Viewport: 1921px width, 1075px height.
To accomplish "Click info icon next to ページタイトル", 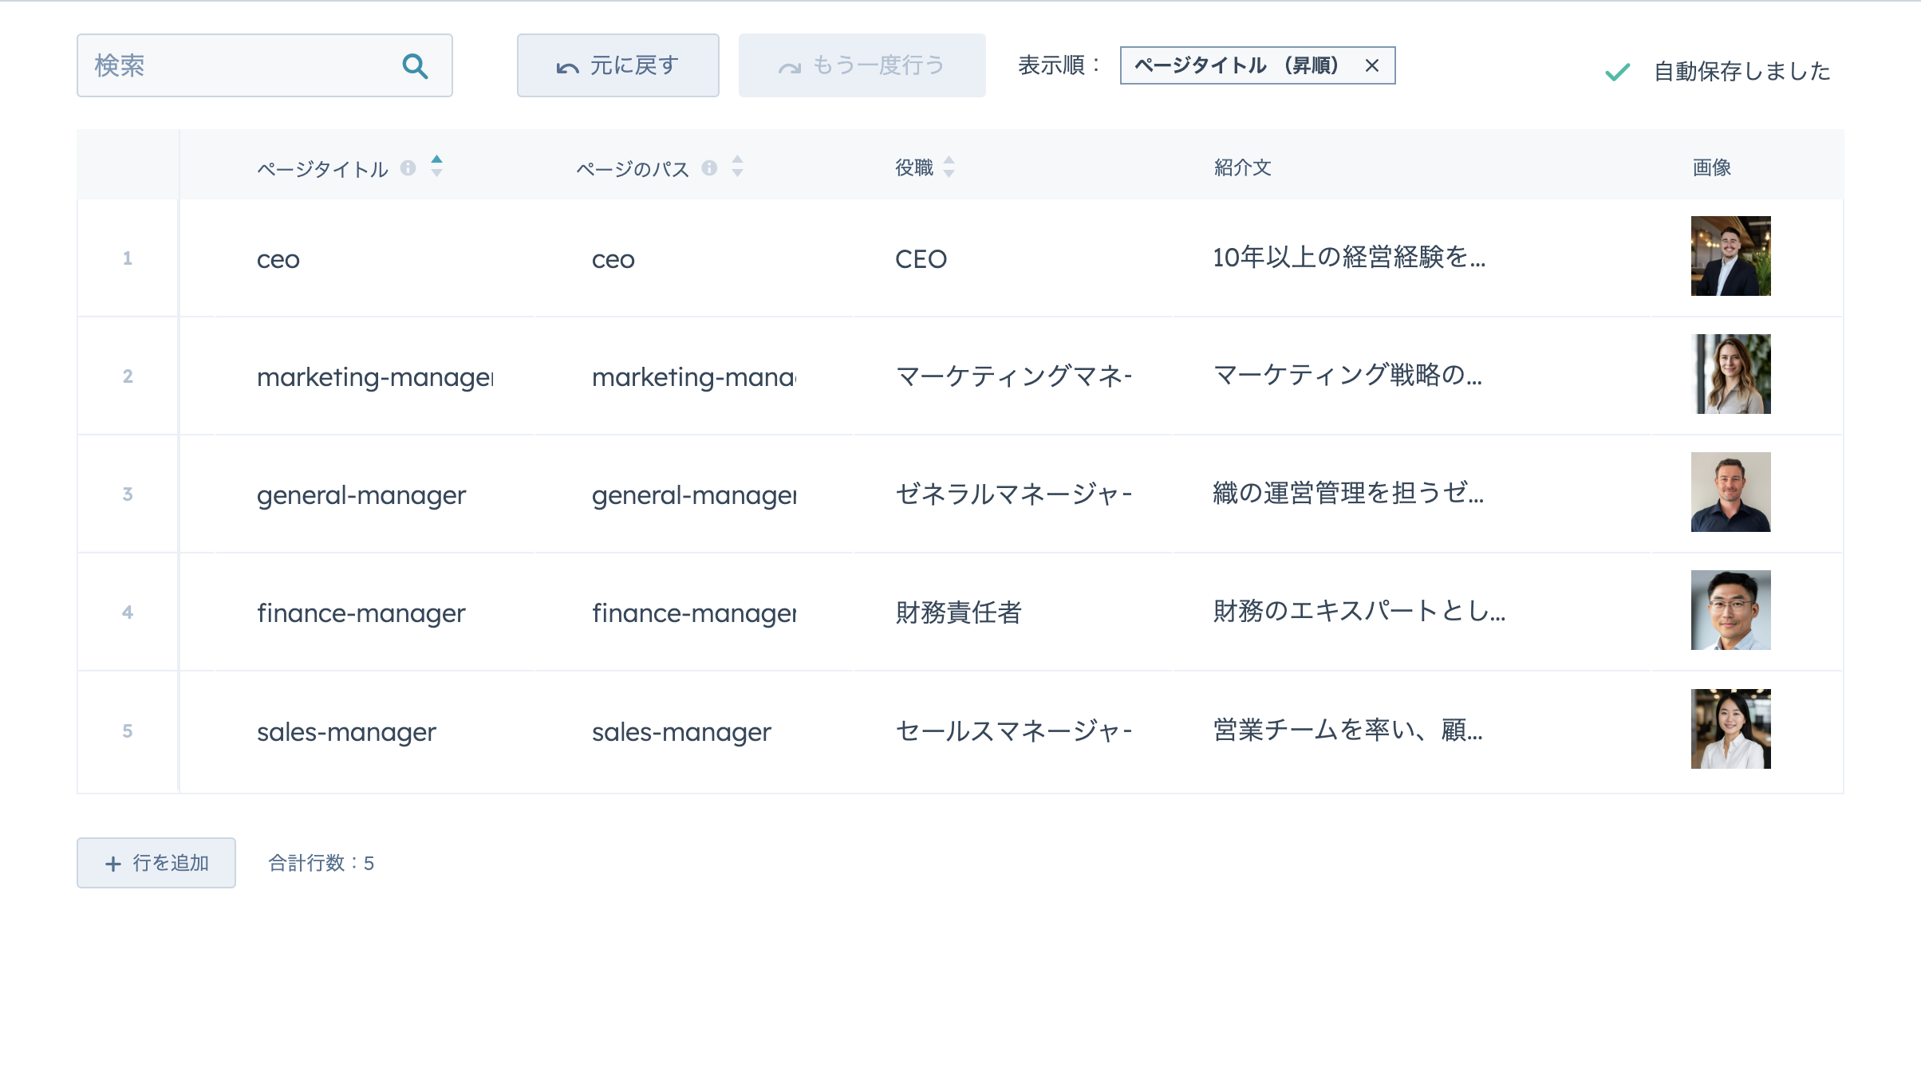I will click(x=408, y=167).
